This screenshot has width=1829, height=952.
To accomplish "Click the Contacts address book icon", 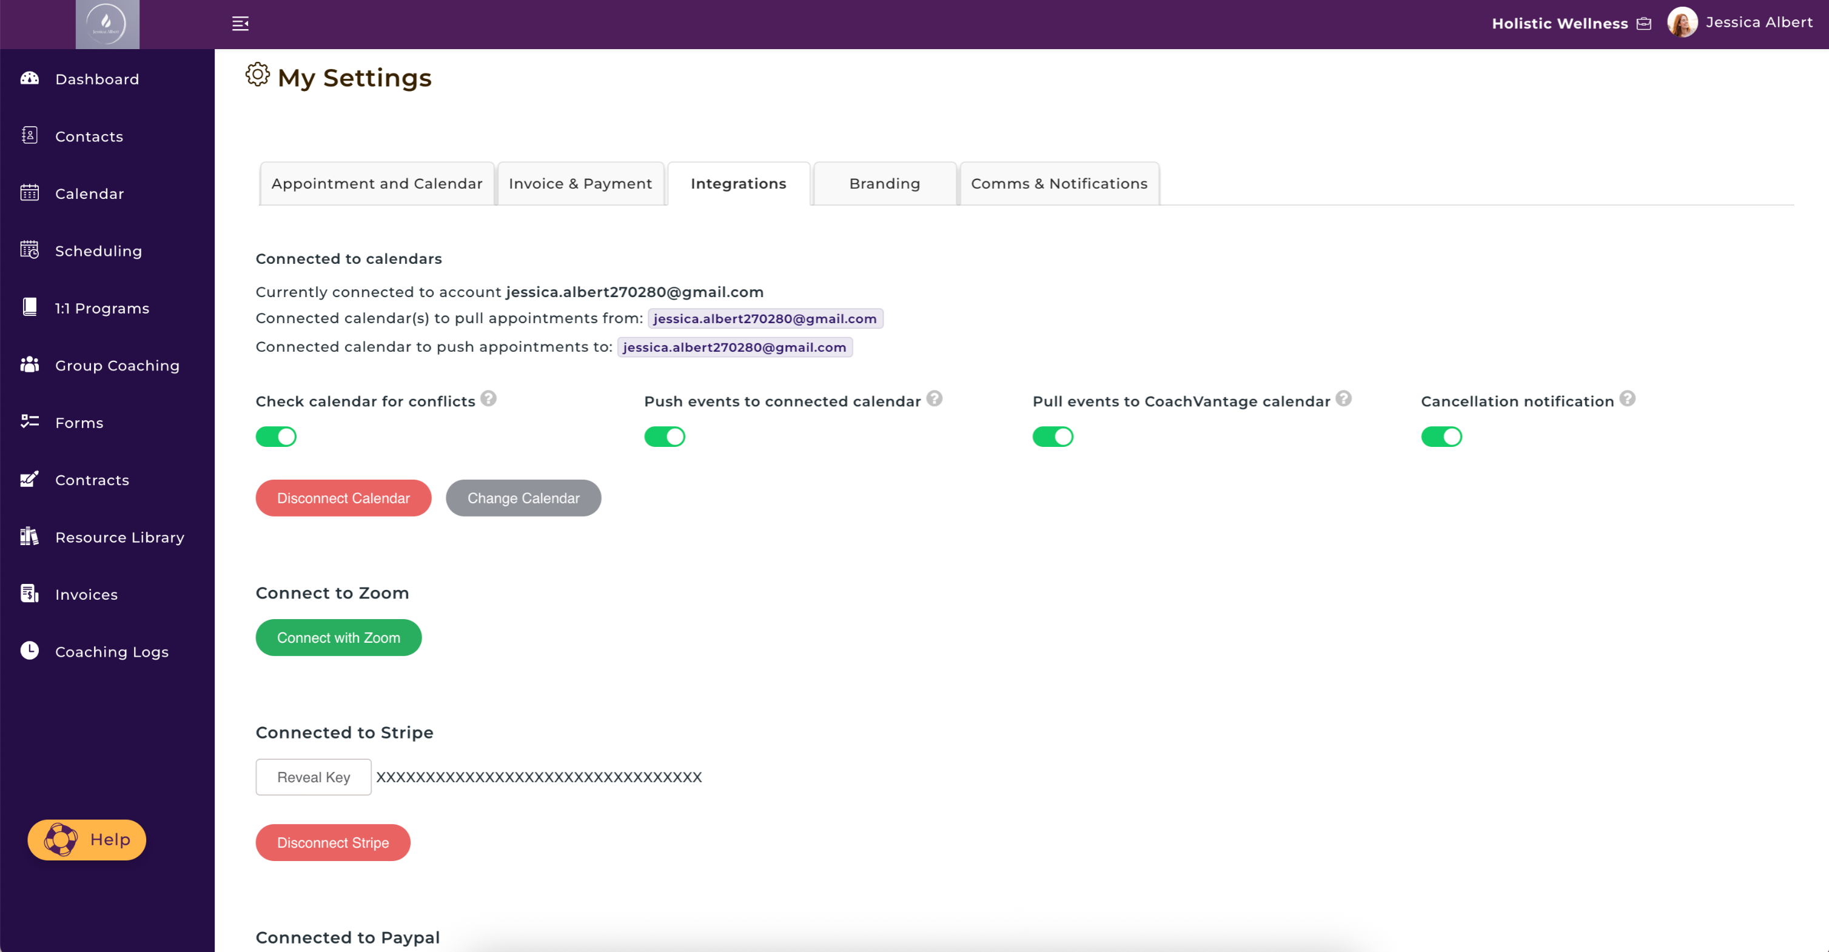I will point(29,135).
